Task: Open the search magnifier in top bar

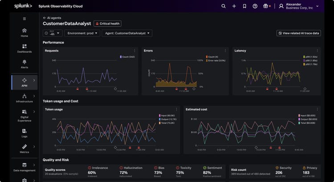Action: click(223, 6)
